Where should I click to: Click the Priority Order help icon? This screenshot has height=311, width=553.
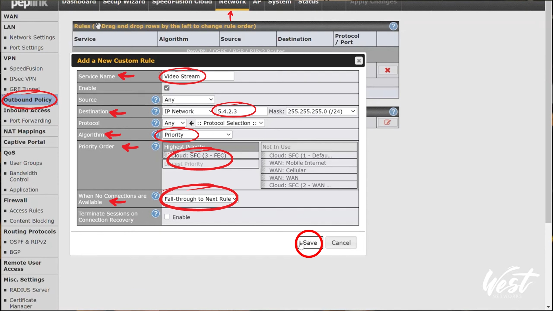pyautogui.click(x=156, y=147)
